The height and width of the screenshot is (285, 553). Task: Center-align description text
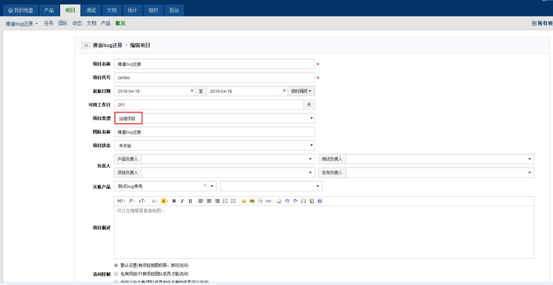[x=209, y=201]
